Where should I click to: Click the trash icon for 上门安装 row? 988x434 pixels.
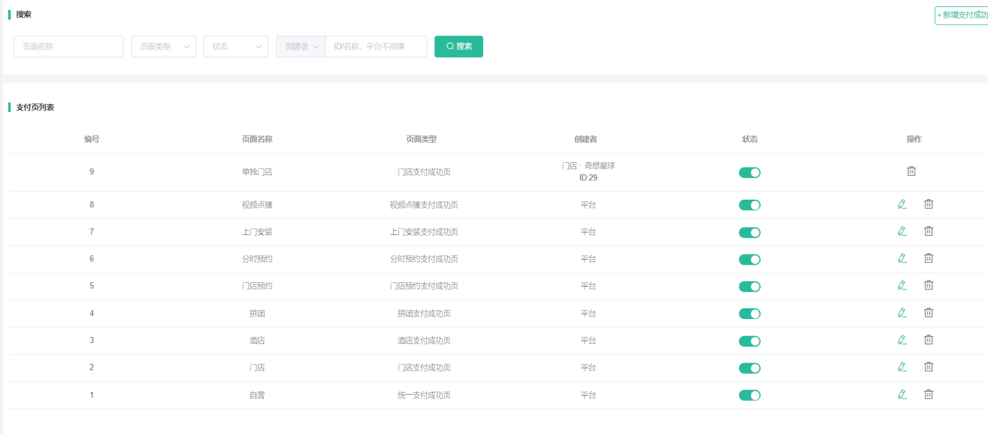(x=929, y=231)
